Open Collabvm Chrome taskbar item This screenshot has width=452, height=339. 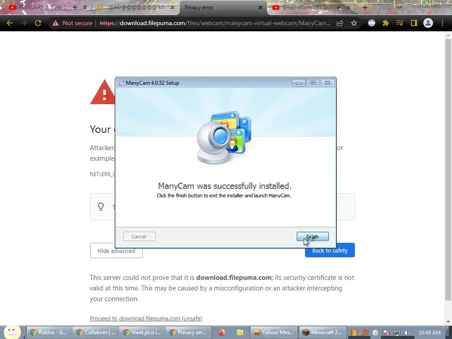[95, 332]
